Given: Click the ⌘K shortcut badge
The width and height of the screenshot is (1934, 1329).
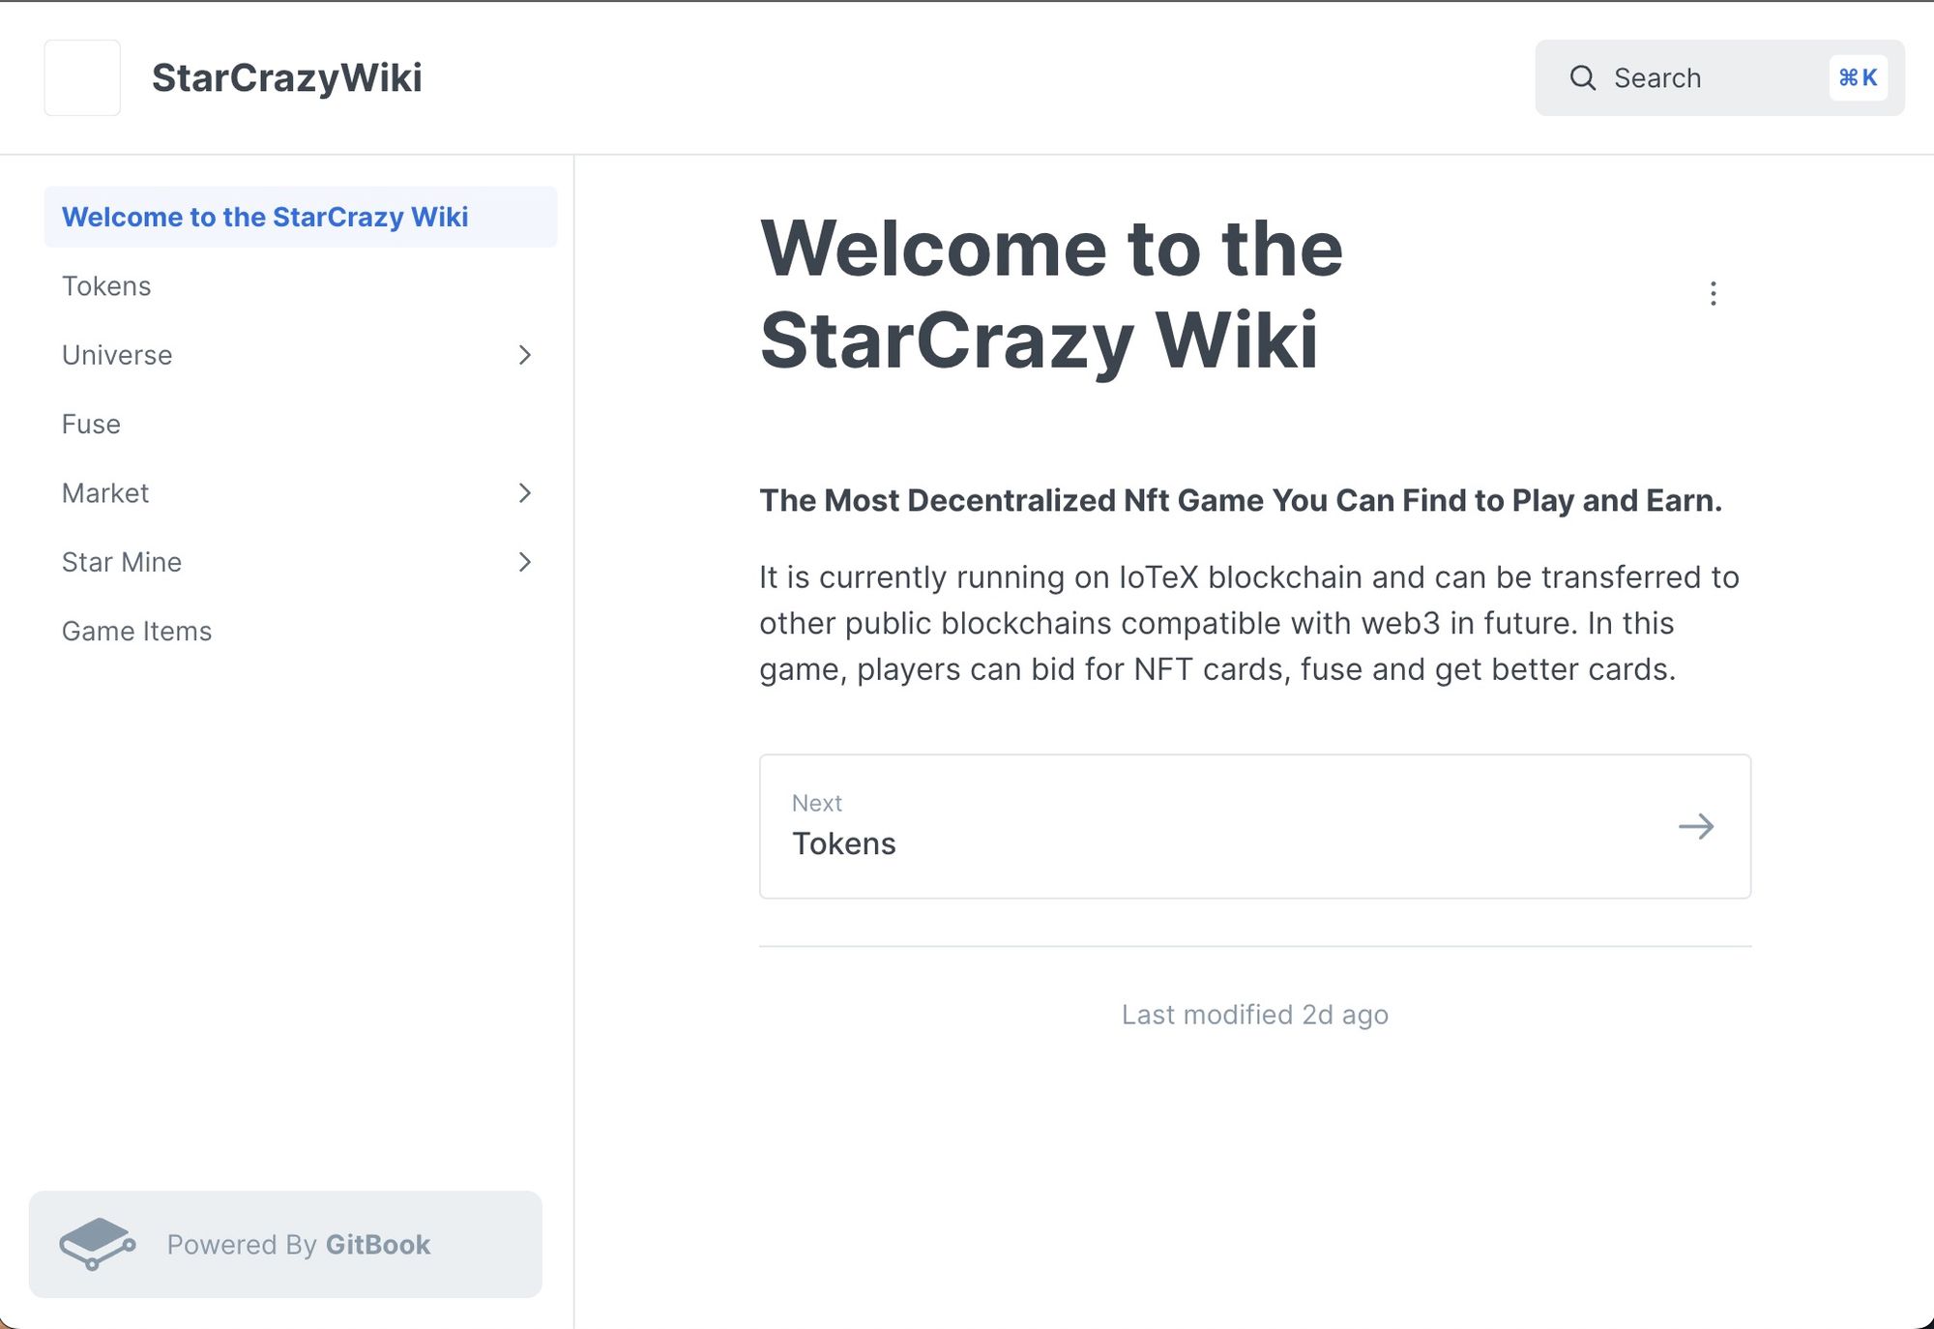Looking at the screenshot, I should point(1858,77).
